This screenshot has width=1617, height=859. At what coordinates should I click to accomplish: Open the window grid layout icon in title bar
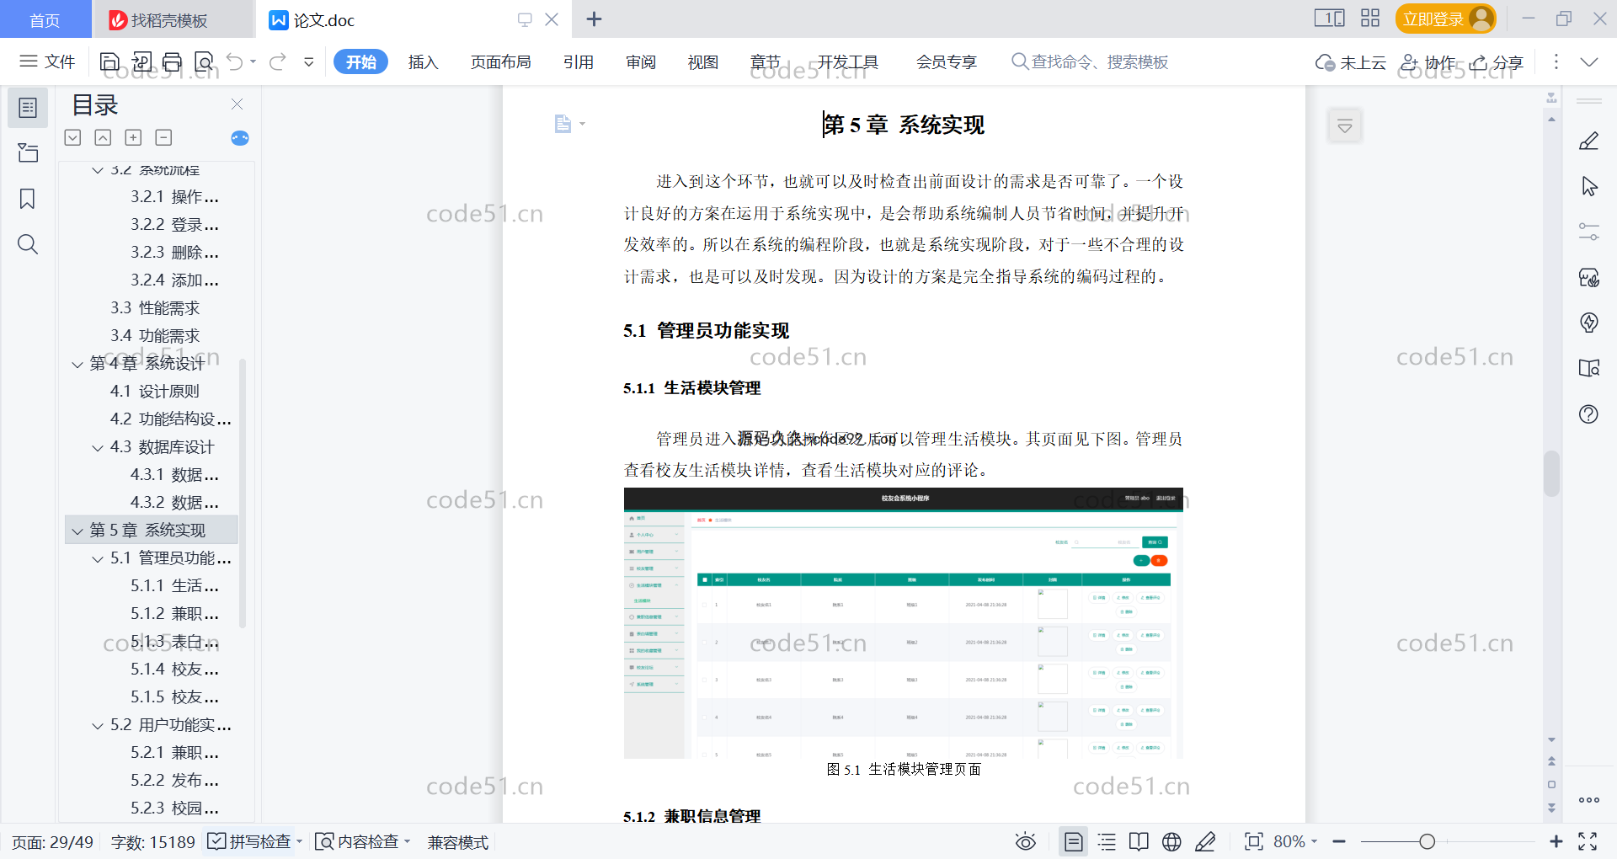click(x=1370, y=18)
